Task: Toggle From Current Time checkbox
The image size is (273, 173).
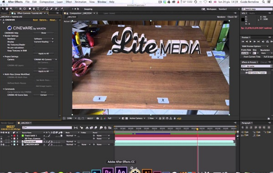Action: (x=242, y=57)
